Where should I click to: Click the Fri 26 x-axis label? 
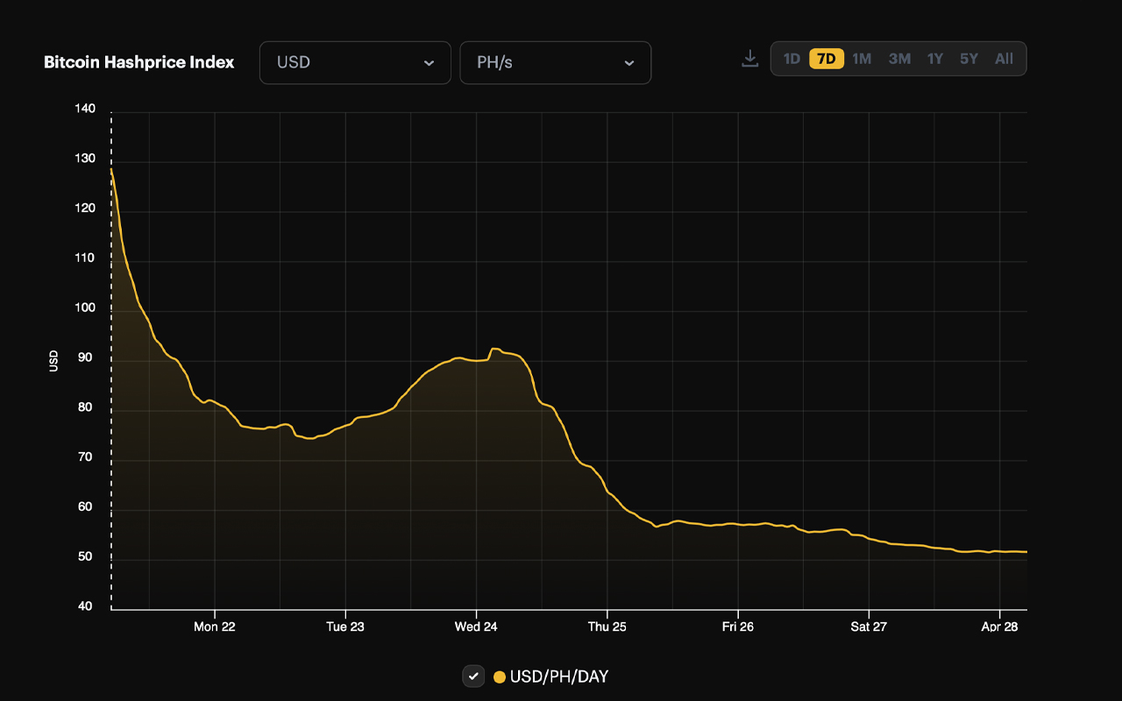coord(737,627)
